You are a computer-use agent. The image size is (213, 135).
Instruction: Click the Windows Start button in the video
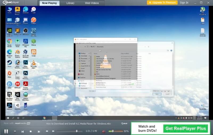point(8,118)
